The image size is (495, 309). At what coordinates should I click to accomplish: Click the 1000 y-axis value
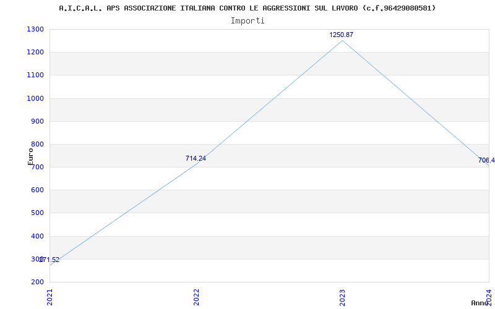pos(35,98)
